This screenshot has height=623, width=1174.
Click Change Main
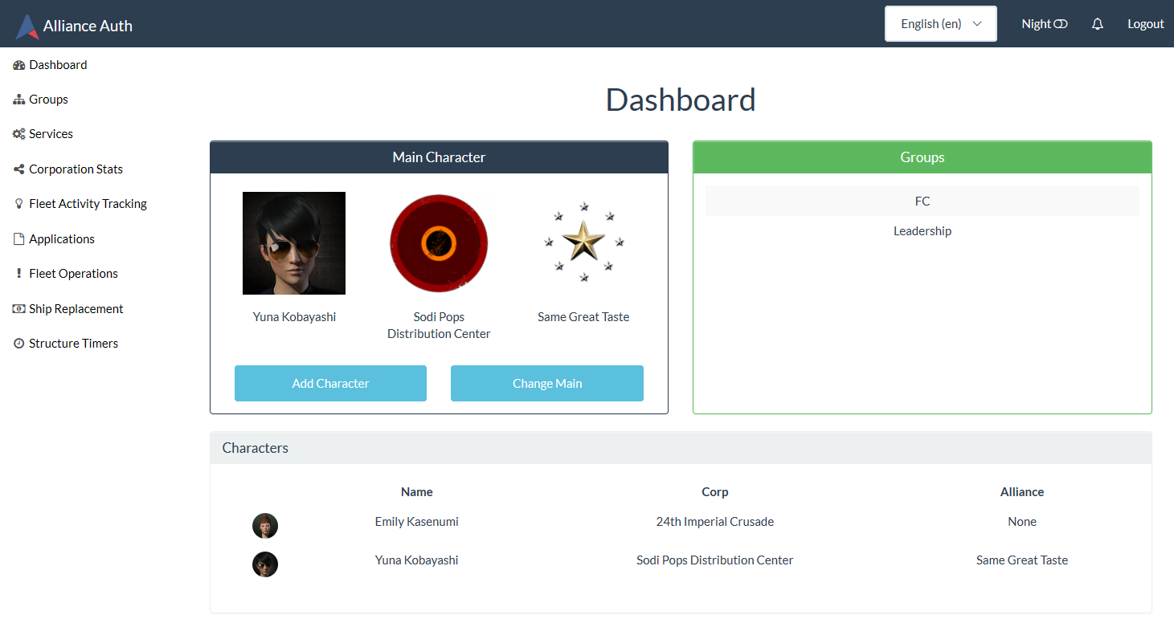[547, 383]
